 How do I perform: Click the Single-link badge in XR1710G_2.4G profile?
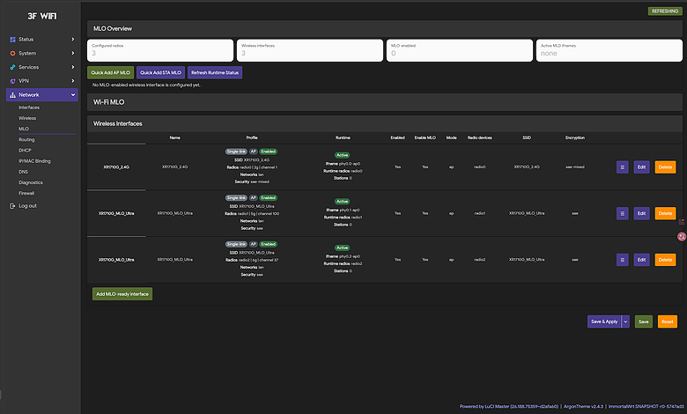pyautogui.click(x=236, y=152)
